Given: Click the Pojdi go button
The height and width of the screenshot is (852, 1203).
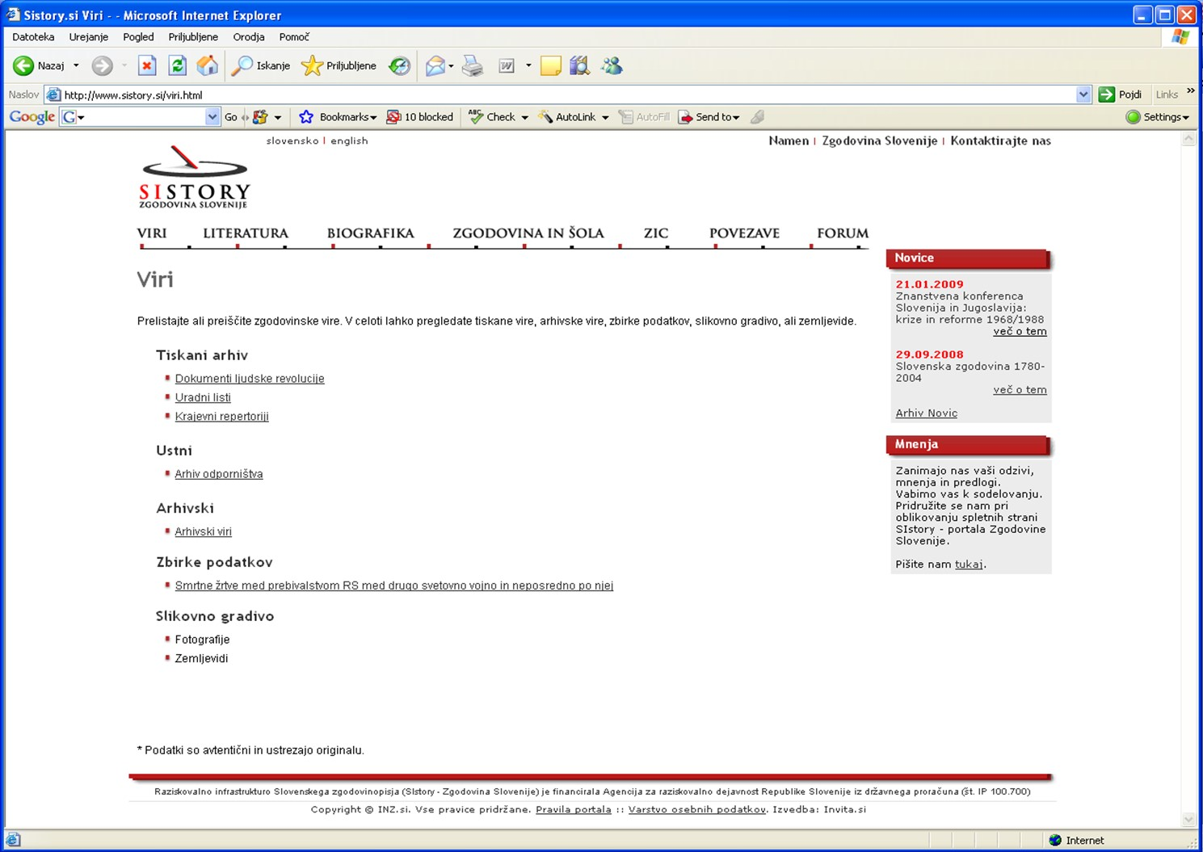Looking at the screenshot, I should coord(1120,95).
